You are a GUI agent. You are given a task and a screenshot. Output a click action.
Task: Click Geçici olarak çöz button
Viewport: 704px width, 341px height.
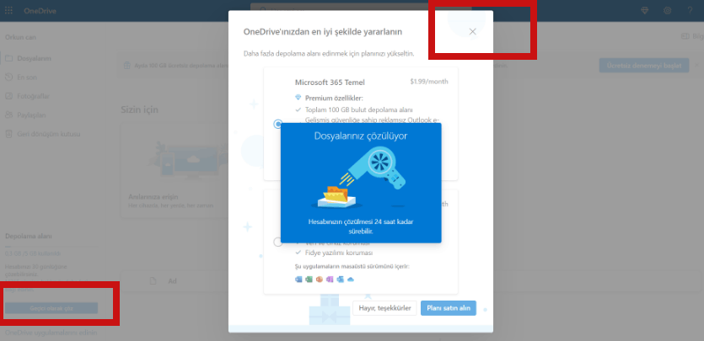pos(51,308)
